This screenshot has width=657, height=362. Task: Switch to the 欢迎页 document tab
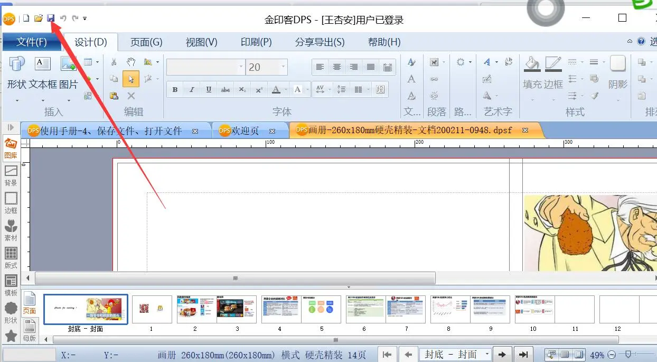(245, 131)
